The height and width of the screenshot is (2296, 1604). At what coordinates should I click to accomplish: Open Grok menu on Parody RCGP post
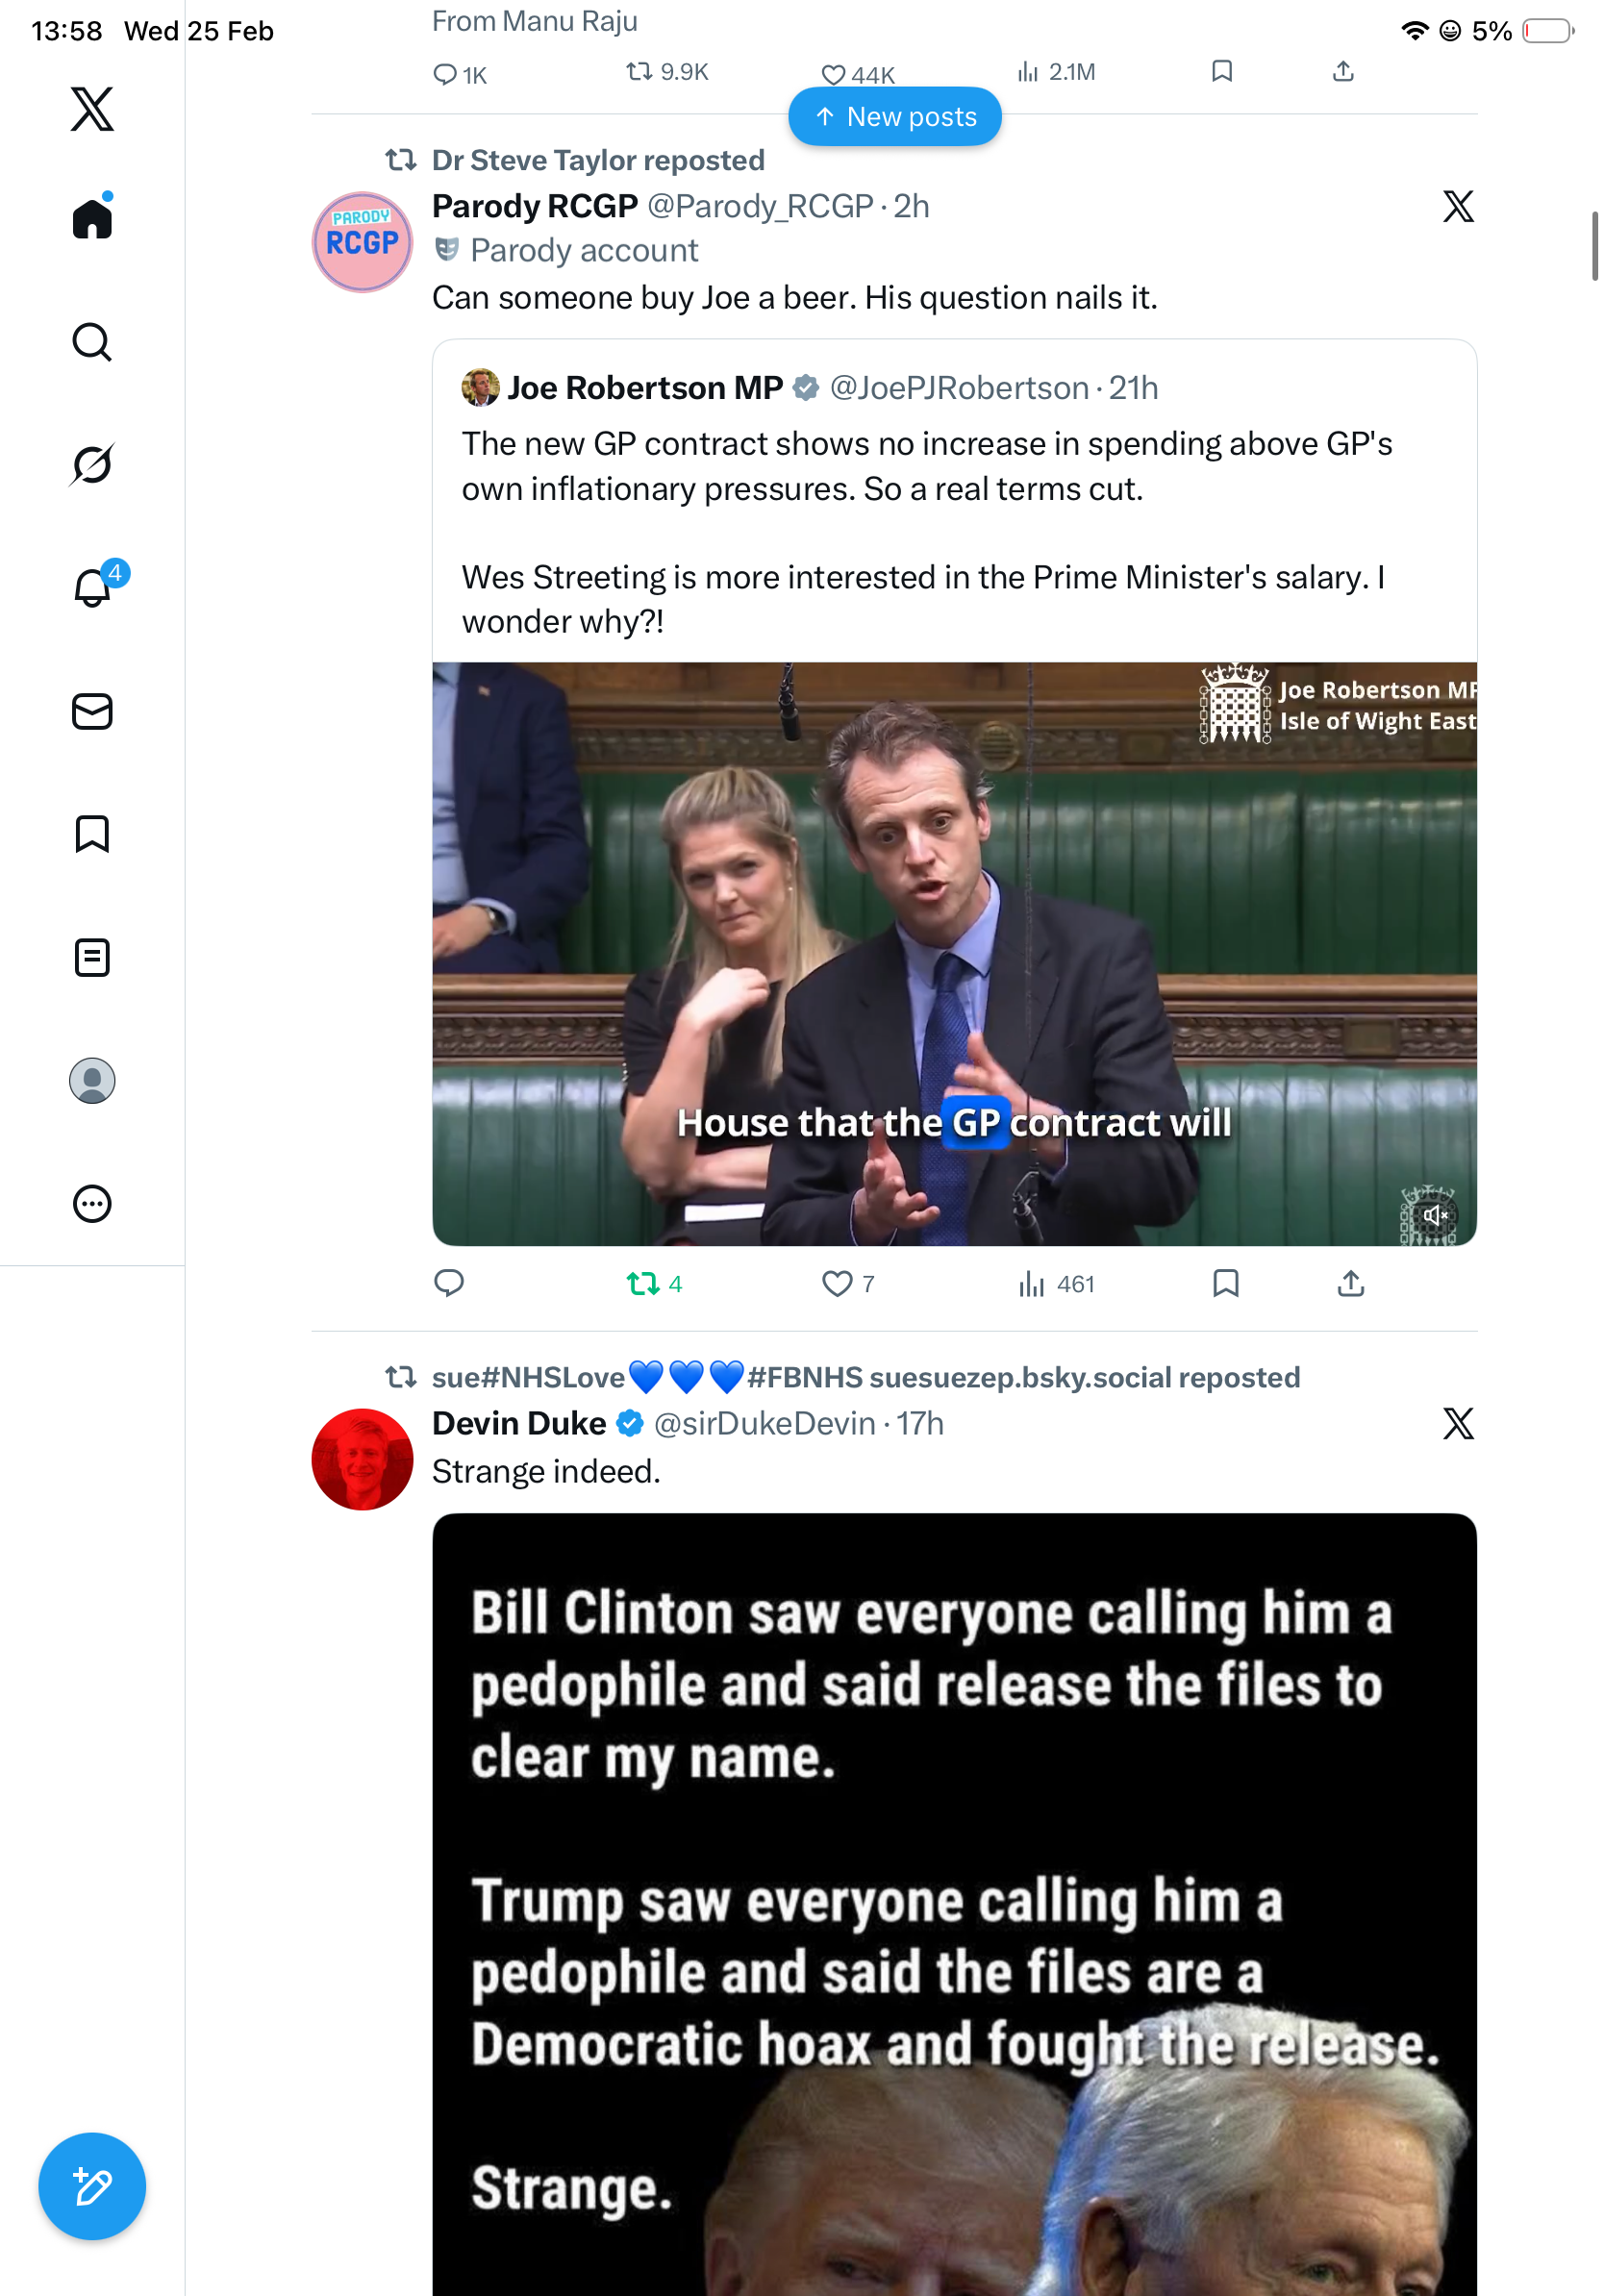(x=1458, y=207)
